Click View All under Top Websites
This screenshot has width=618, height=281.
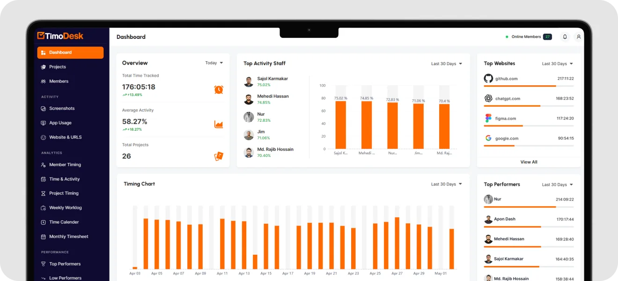(x=529, y=162)
